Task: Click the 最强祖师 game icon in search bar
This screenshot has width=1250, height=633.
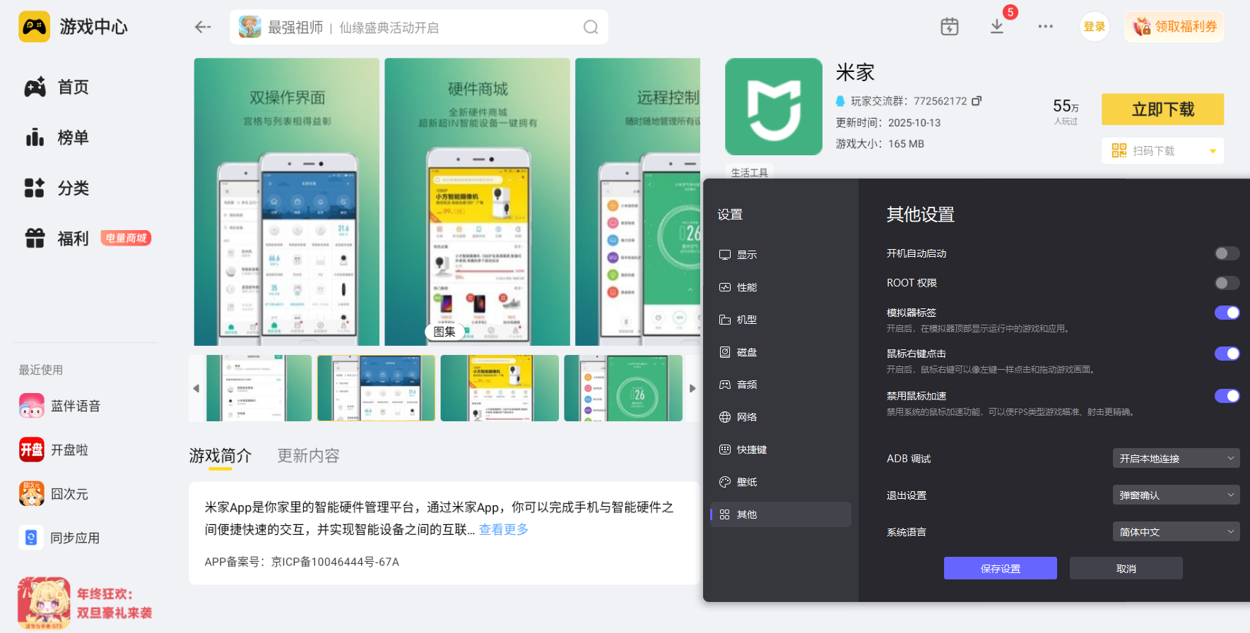Action: coord(249,27)
